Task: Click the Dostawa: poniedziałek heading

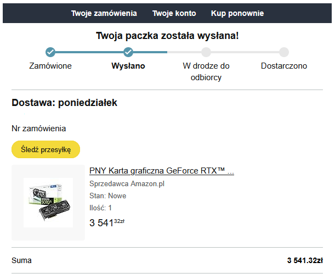Action: (x=65, y=103)
